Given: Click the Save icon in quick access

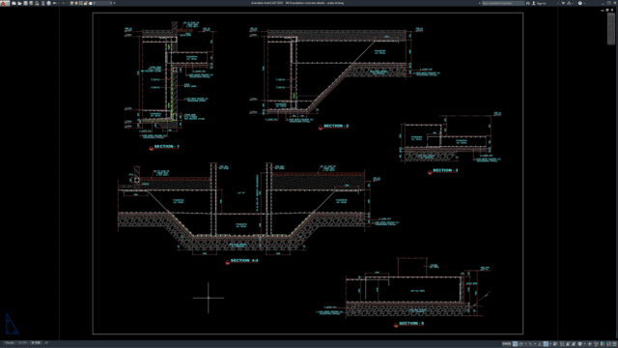Looking at the screenshot, I should pos(25,3).
